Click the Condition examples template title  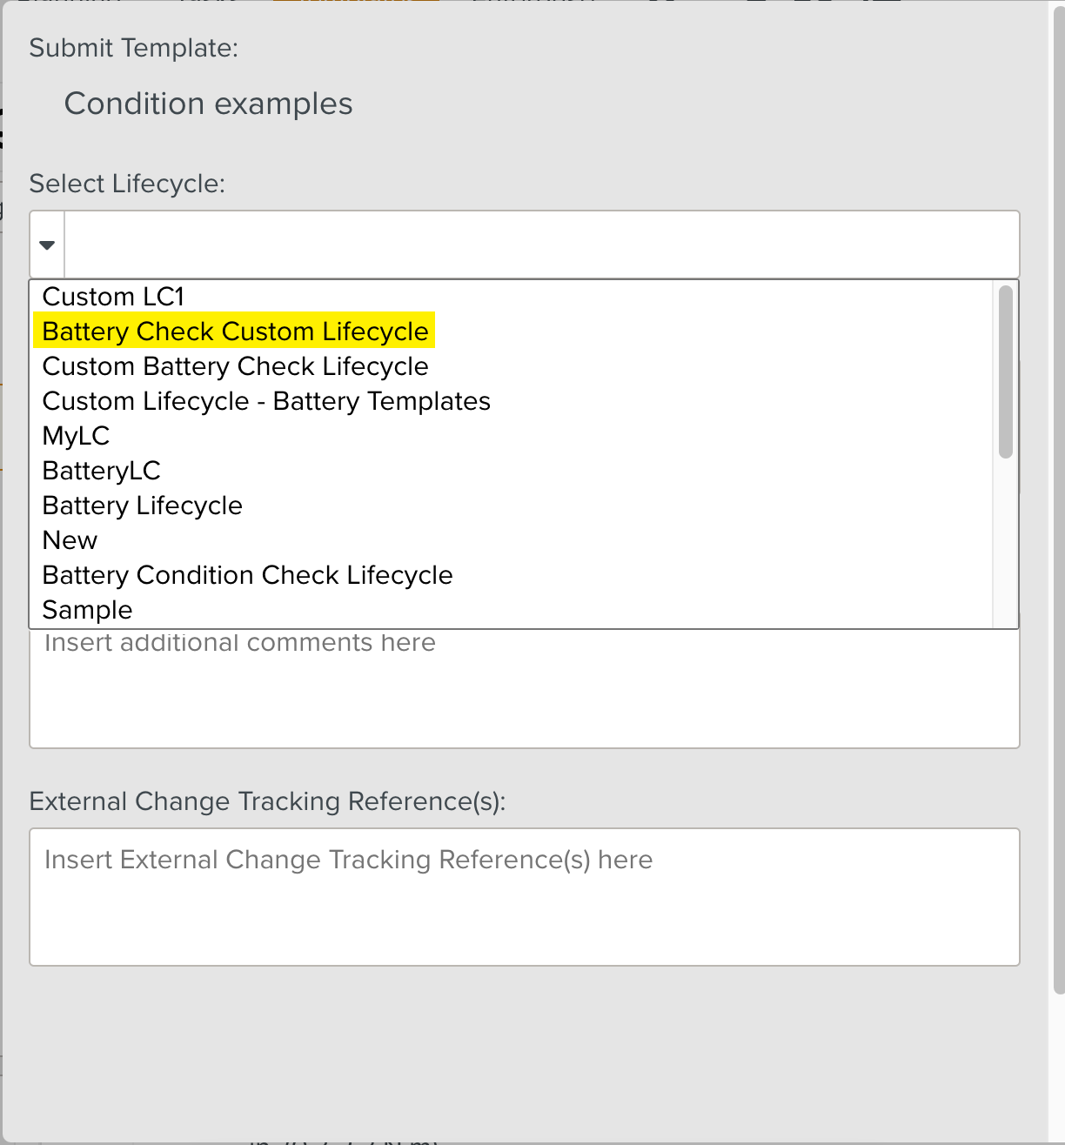(x=208, y=104)
